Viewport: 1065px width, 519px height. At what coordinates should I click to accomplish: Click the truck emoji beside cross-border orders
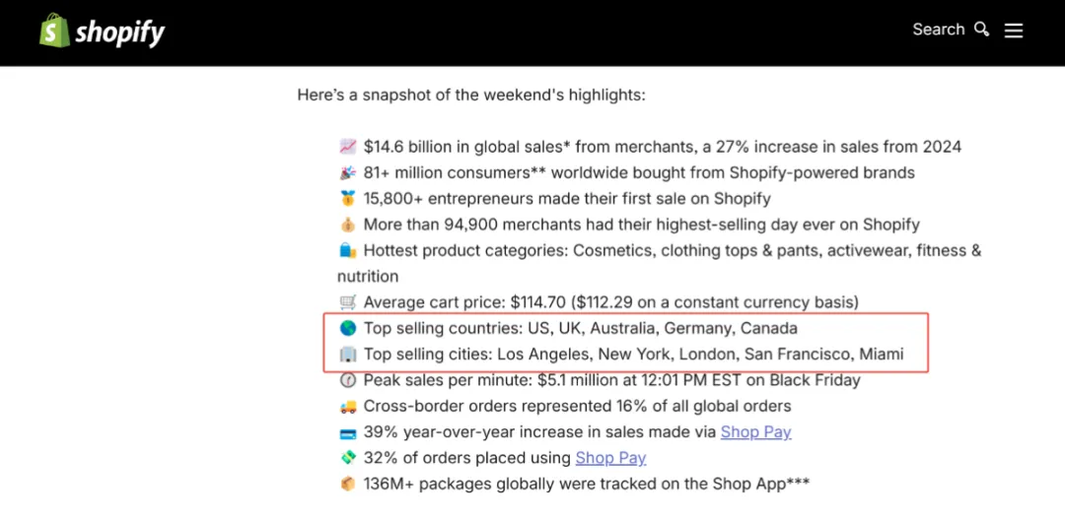click(x=348, y=406)
